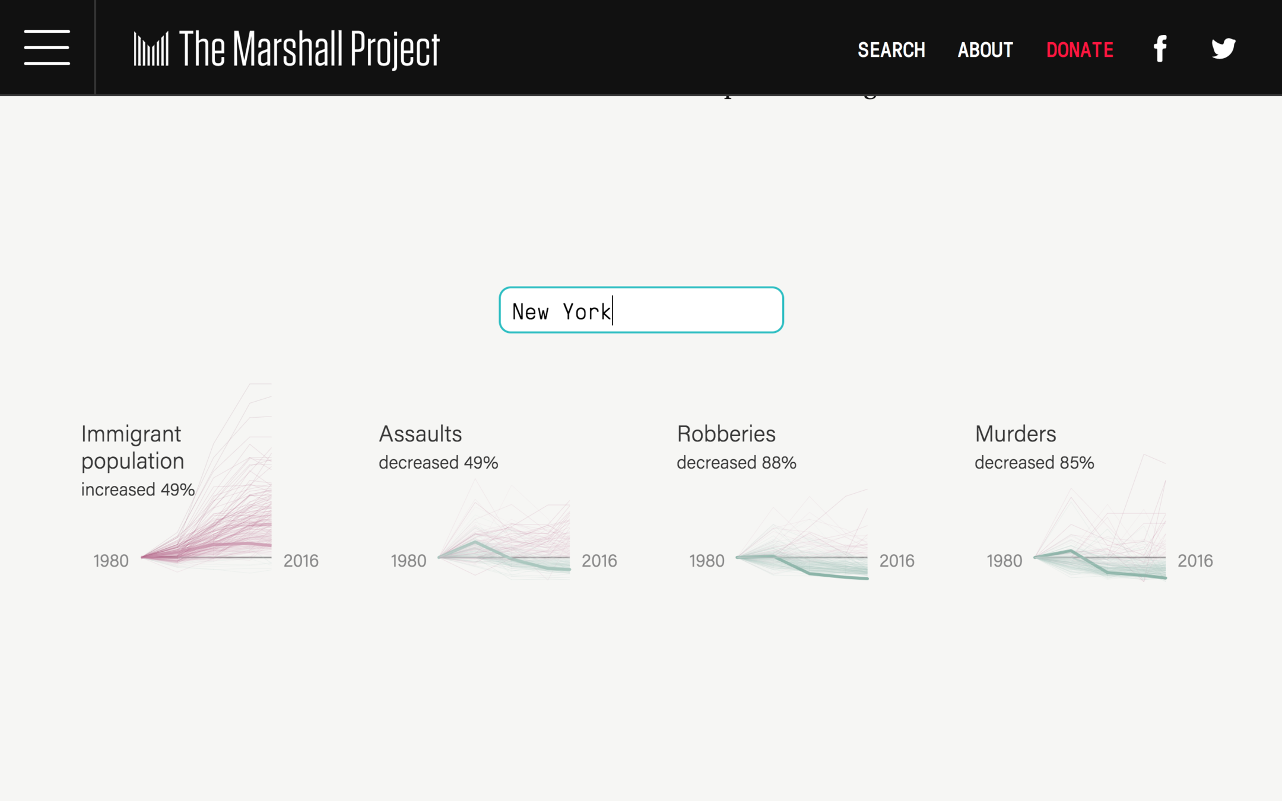1282x801 pixels.
Task: Open the SEARCH menu item
Action: click(x=891, y=50)
